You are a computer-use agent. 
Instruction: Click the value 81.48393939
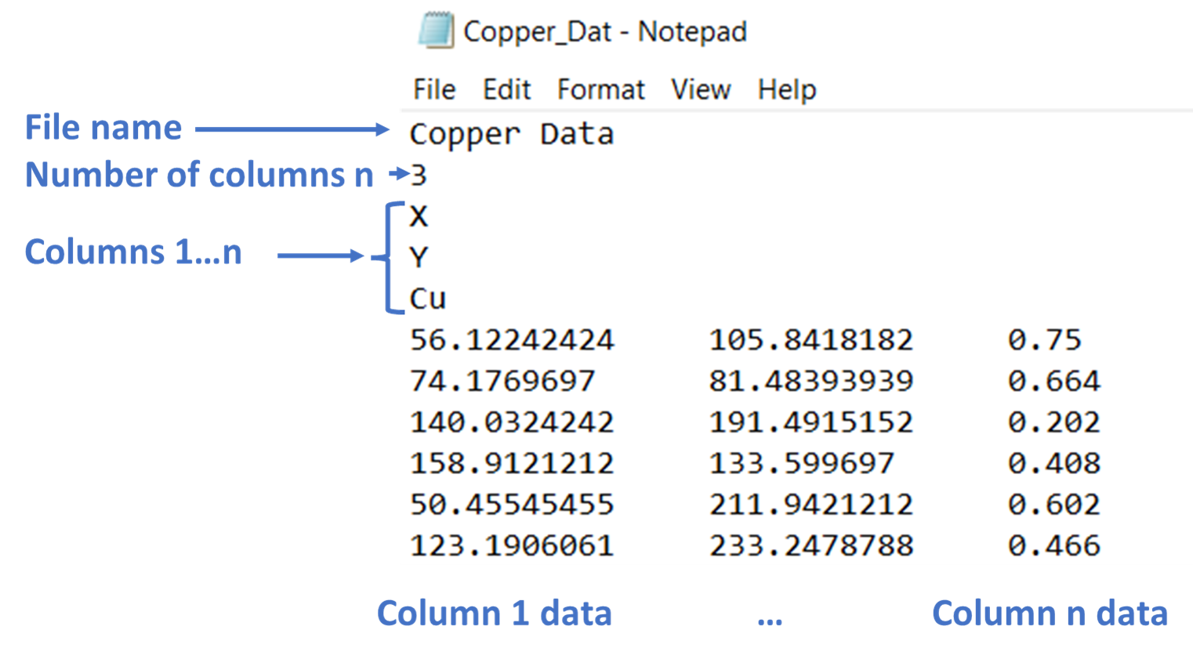tap(811, 382)
